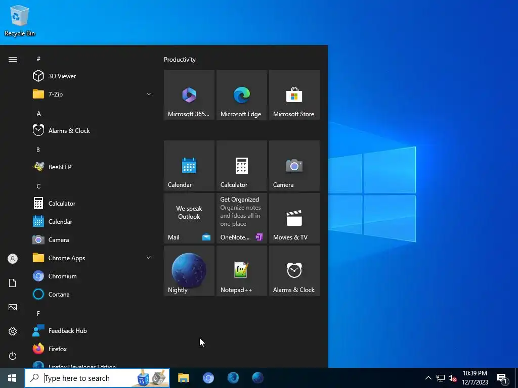
Task: Open the Camera tile
Action: pos(294,166)
